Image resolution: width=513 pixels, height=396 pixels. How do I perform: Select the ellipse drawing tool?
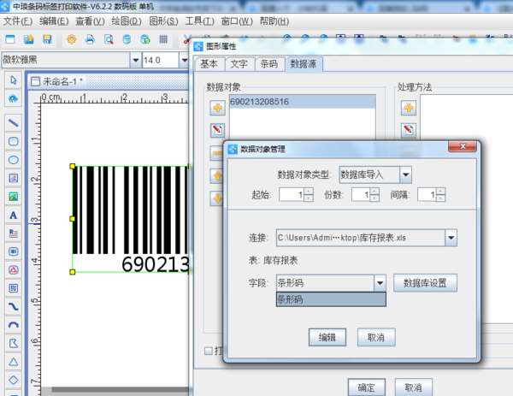(13, 160)
